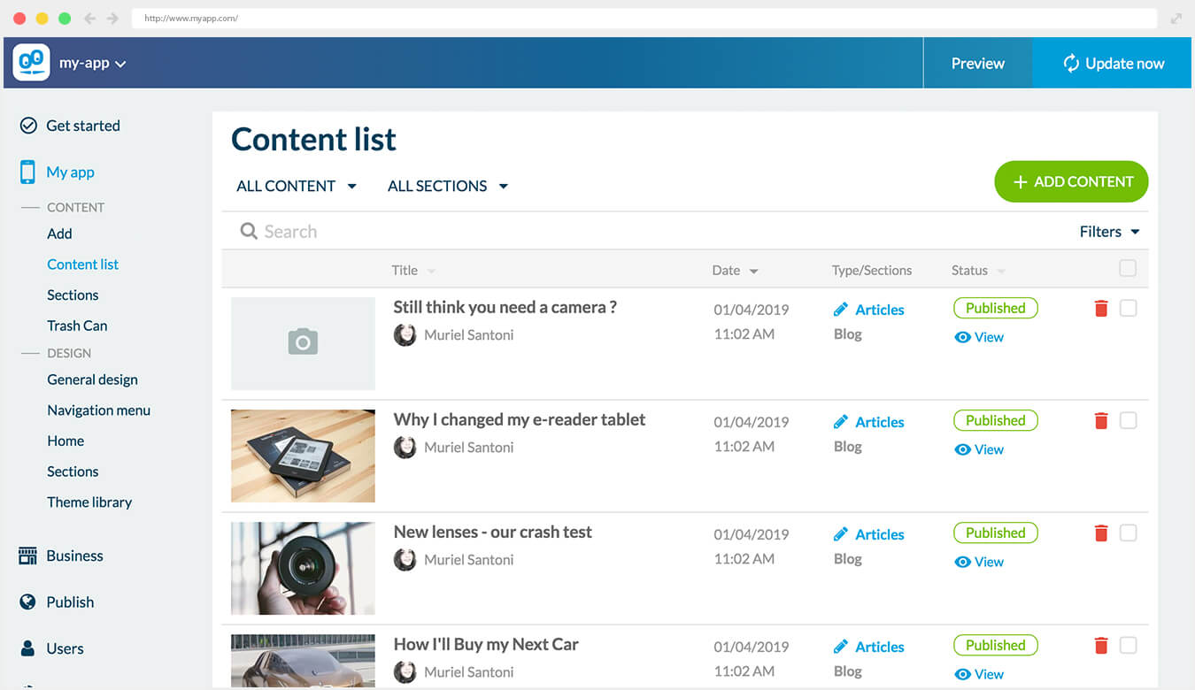This screenshot has height=690, width=1195.
Task: Click the search magnifier icon
Action: pyautogui.click(x=249, y=232)
